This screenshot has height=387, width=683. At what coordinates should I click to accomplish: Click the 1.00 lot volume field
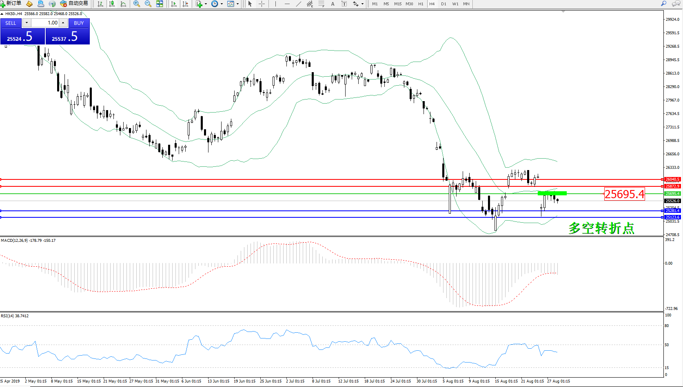[x=45, y=23]
